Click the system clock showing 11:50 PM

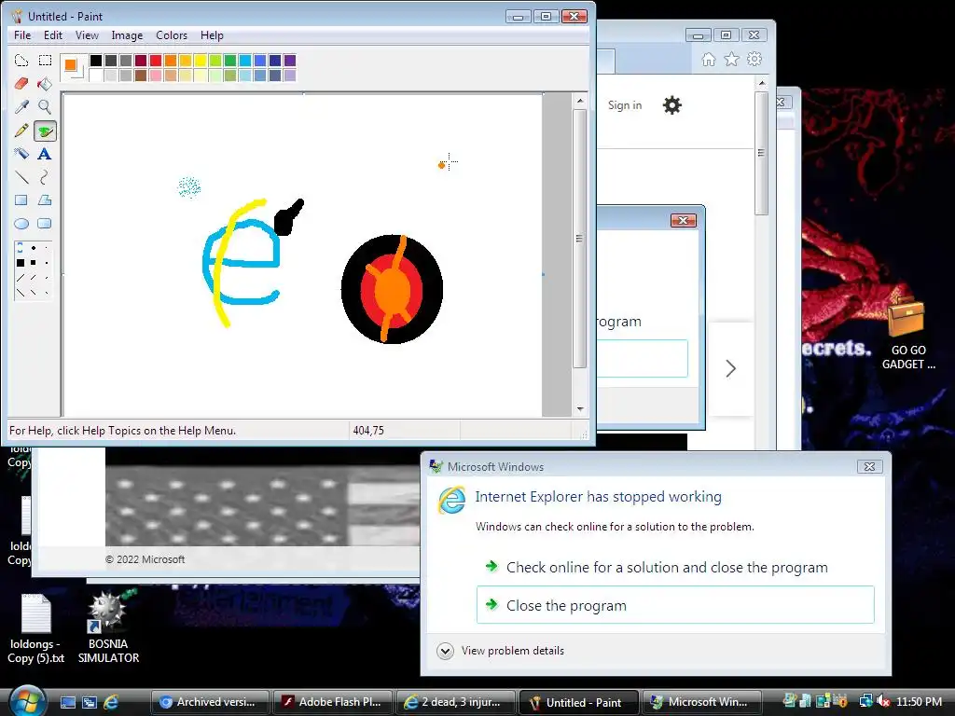point(919,702)
